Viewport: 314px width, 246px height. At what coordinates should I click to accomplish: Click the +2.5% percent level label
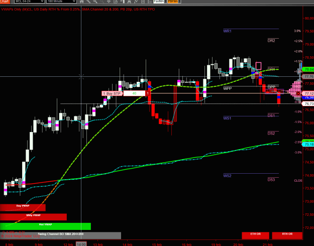(x=298, y=41)
